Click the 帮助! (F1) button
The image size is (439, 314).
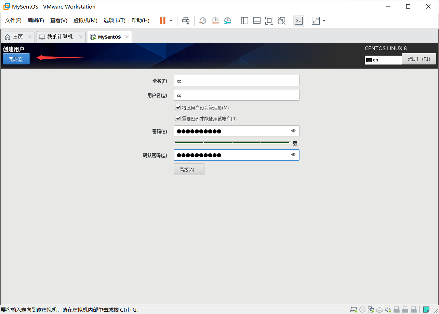(419, 59)
